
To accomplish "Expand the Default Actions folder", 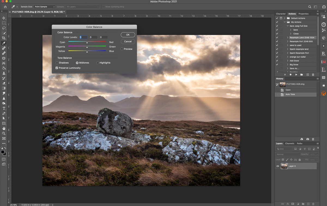I will click(x=285, y=18).
